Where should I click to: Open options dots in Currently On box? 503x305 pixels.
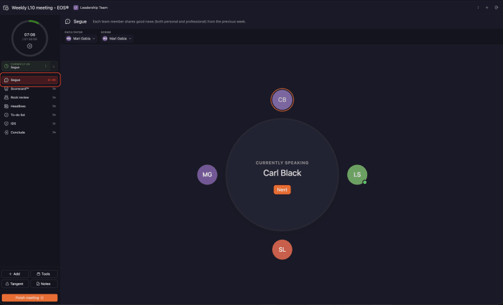[45, 66]
